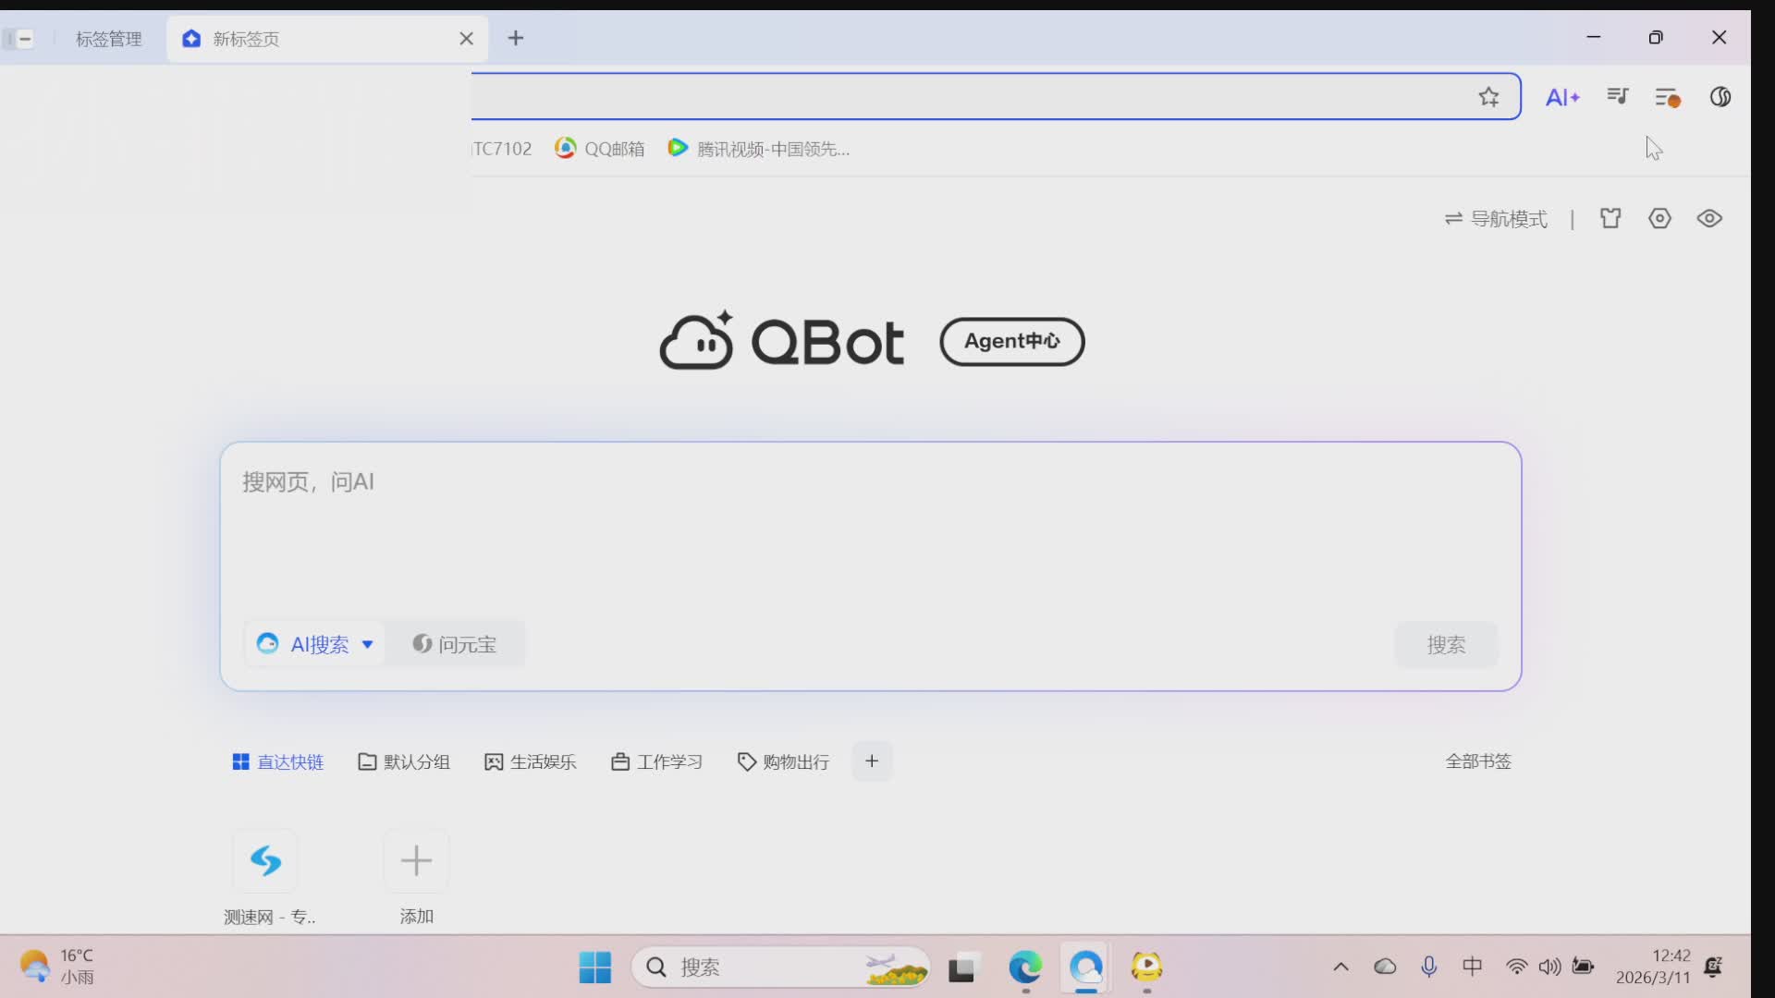
Task: Open new tab page settings gear
Action: click(x=1659, y=219)
